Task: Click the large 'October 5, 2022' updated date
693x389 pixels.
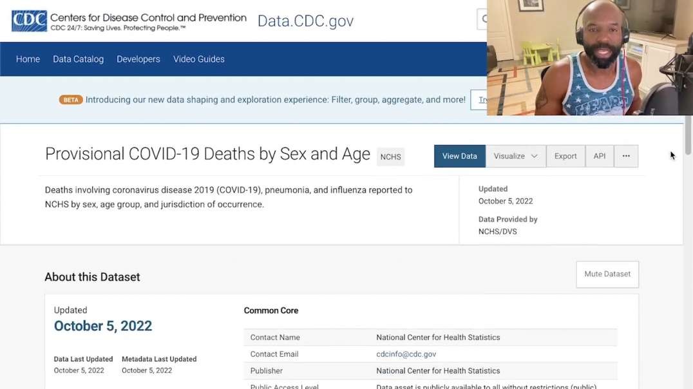Action: [103, 326]
